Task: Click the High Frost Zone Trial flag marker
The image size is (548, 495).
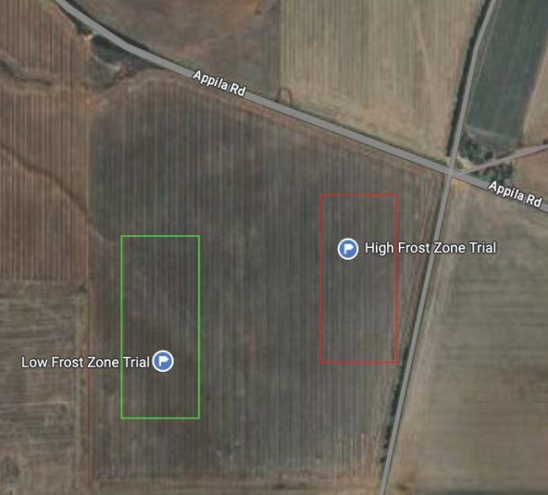Action: click(x=347, y=249)
